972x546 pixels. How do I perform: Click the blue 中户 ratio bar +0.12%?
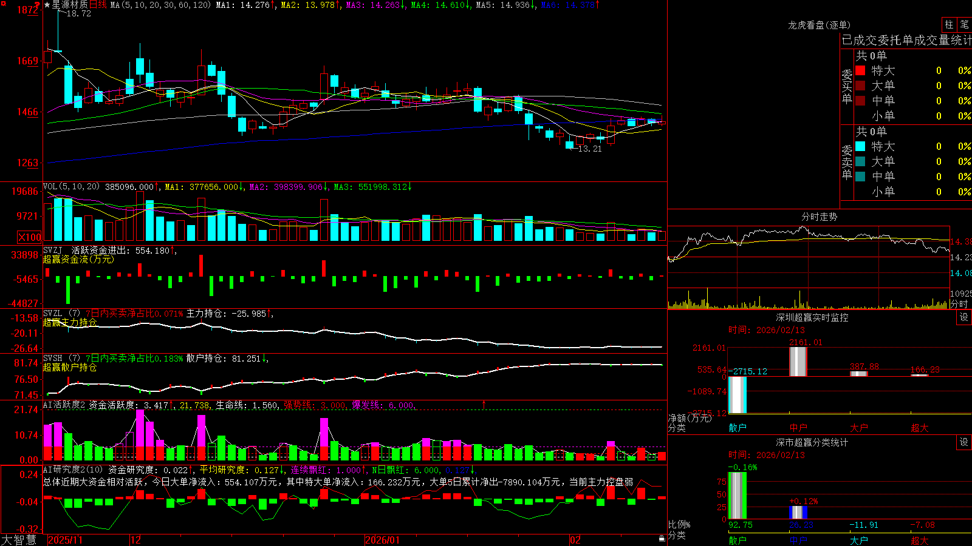798,513
